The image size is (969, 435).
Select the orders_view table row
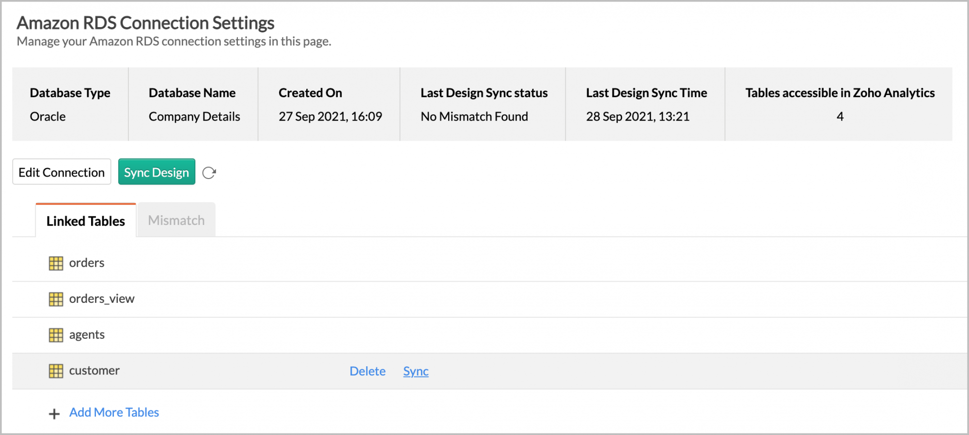point(489,299)
